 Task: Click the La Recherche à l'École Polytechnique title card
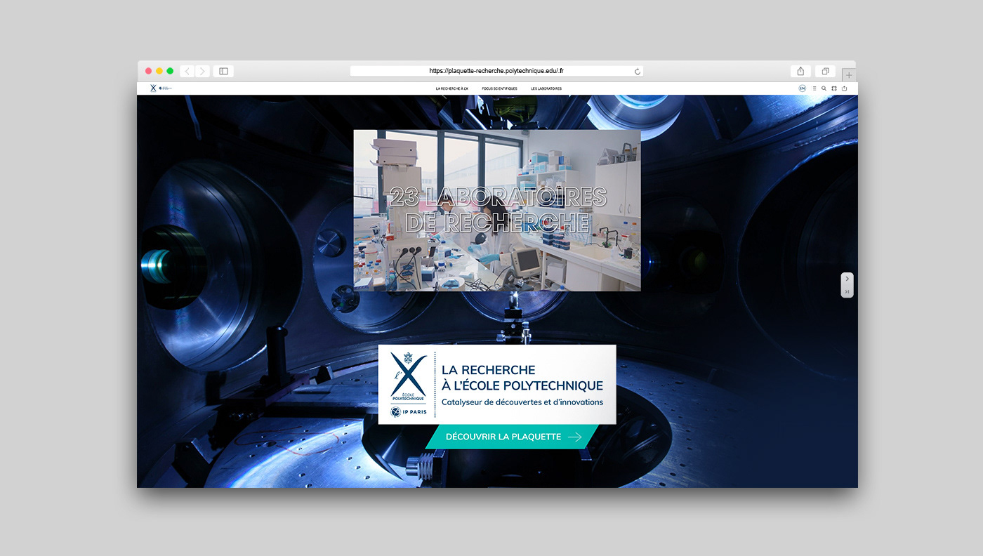click(x=497, y=384)
